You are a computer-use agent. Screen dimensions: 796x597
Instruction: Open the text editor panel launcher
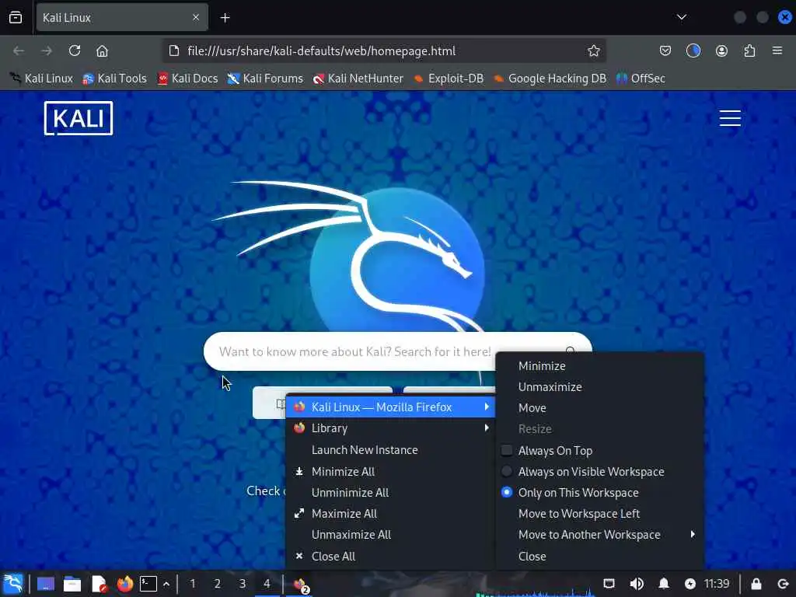coord(99,584)
